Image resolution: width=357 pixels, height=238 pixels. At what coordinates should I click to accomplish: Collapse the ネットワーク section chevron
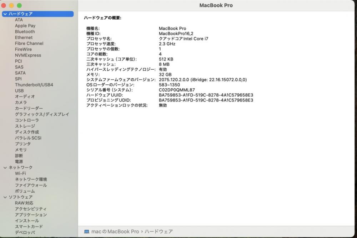5,168
